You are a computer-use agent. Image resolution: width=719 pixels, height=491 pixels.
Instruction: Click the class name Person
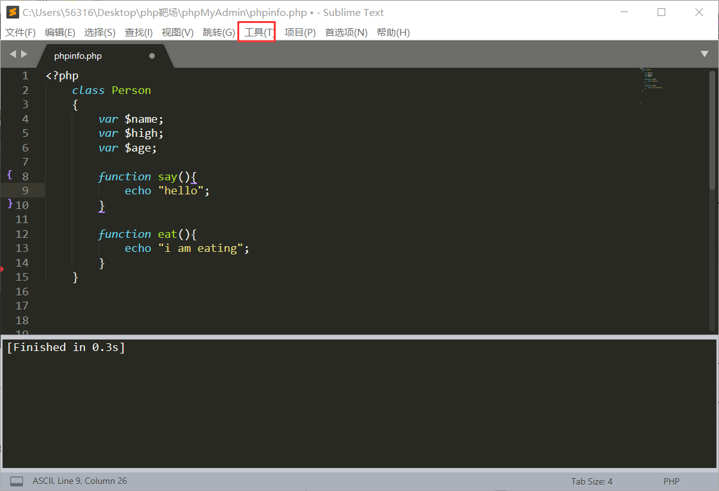[131, 90]
